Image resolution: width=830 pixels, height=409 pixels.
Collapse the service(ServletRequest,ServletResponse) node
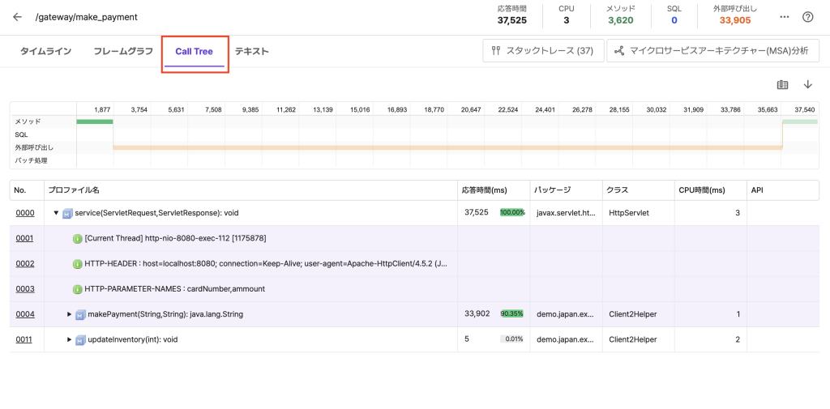click(x=56, y=213)
